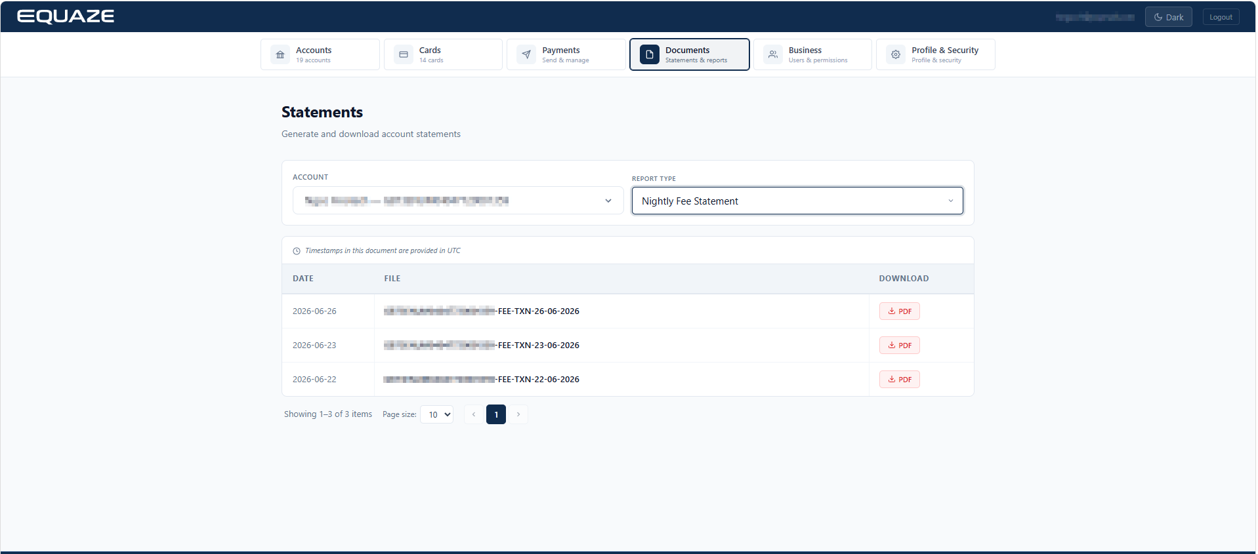Open the Business tab

click(812, 54)
